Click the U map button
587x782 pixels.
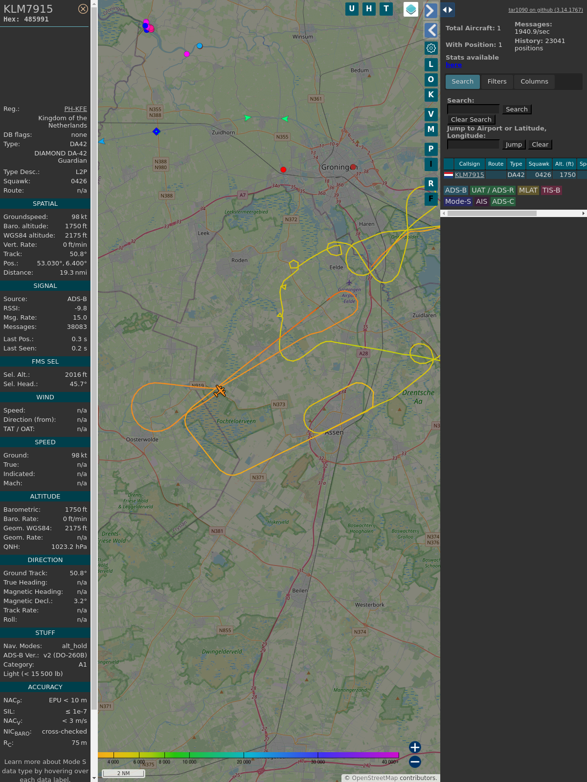352,9
